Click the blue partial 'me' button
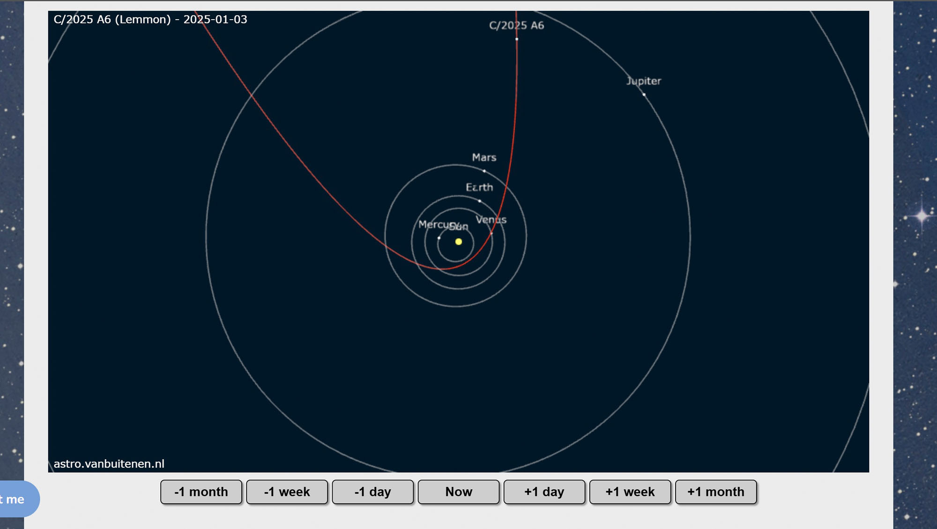The image size is (937, 529). (17, 499)
